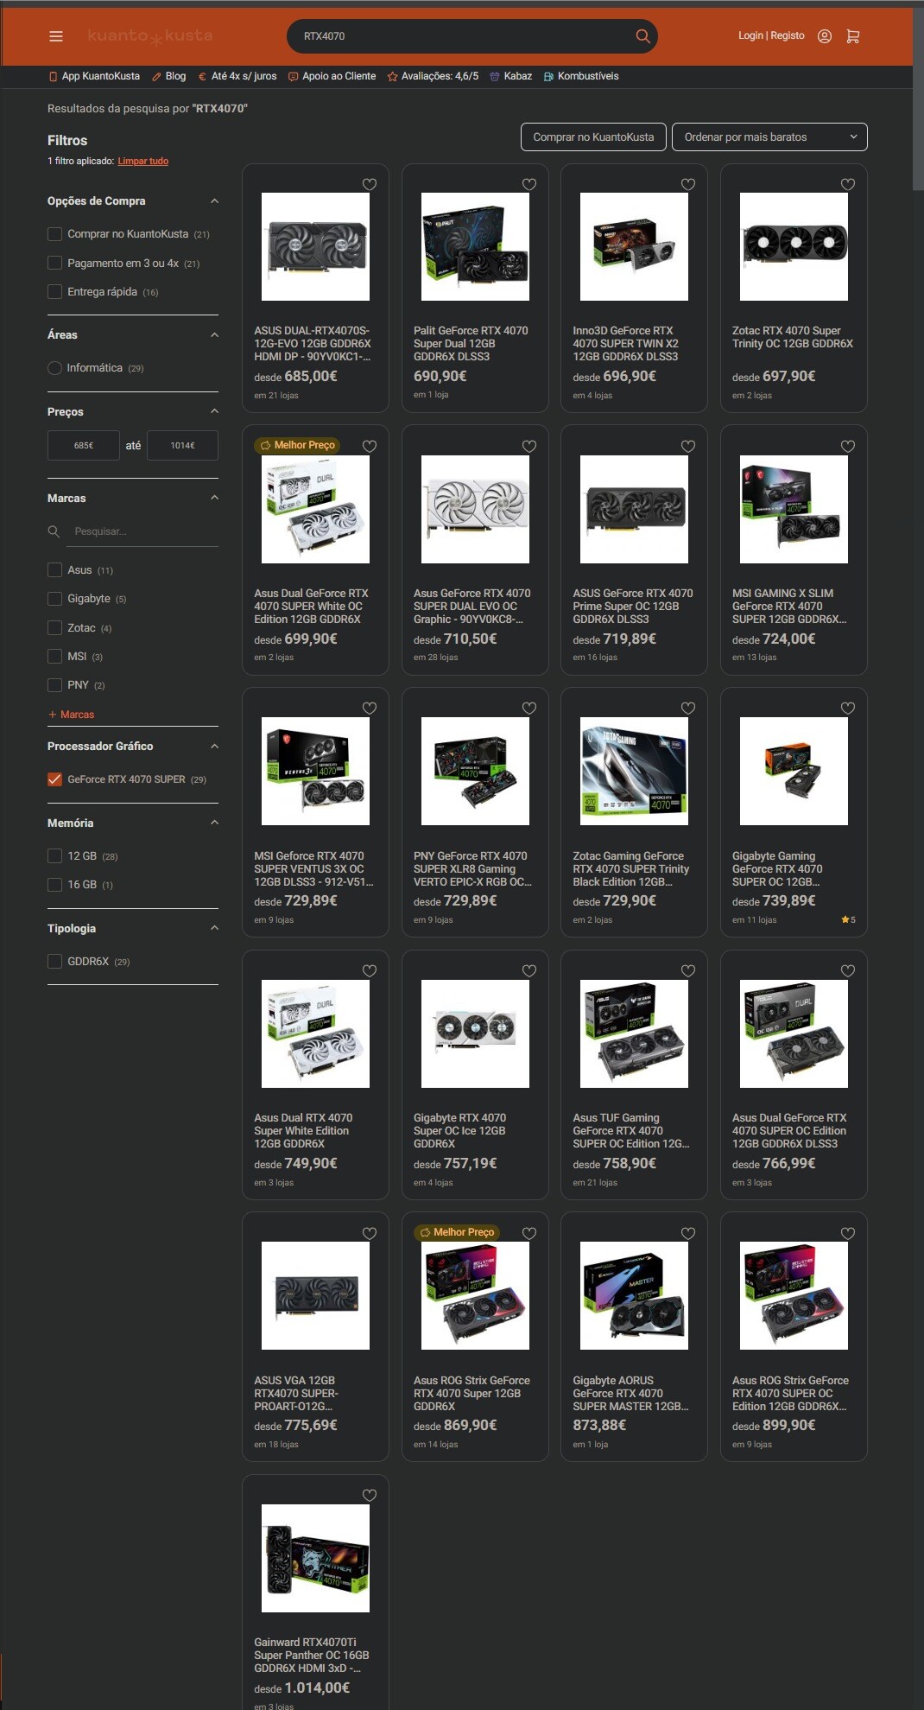The width and height of the screenshot is (924, 1710).
Task: Favorite the PNY XLR8 Gaming VERTO card
Action: [529, 709]
